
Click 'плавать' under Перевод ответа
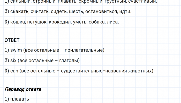tap(19, 99)
